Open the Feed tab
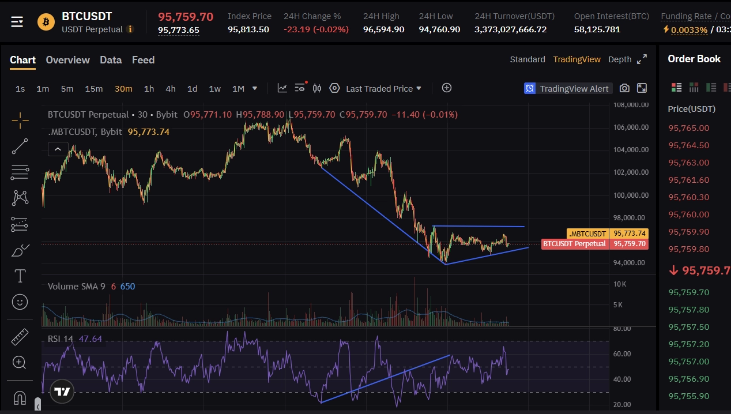731x414 pixels. [143, 60]
